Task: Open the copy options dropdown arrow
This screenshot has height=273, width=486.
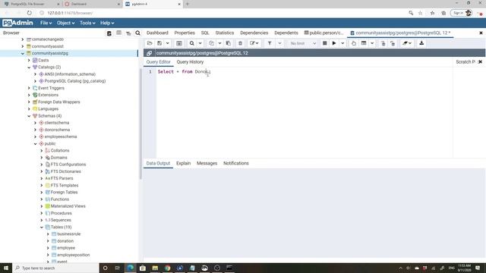Action: click(219, 43)
